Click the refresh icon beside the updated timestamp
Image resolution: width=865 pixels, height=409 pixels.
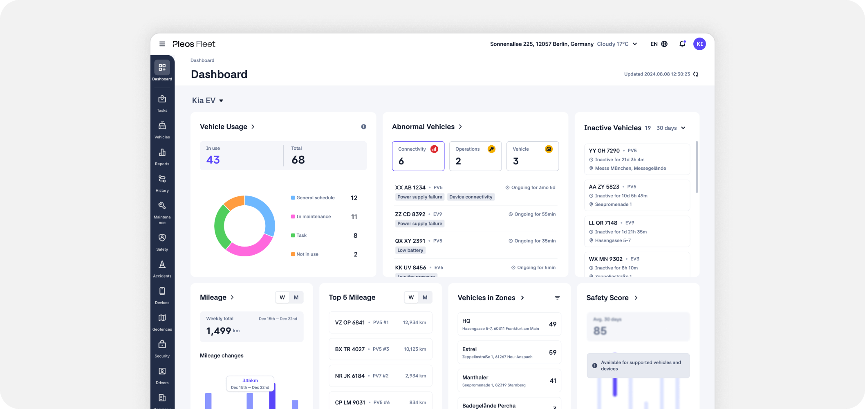(696, 74)
